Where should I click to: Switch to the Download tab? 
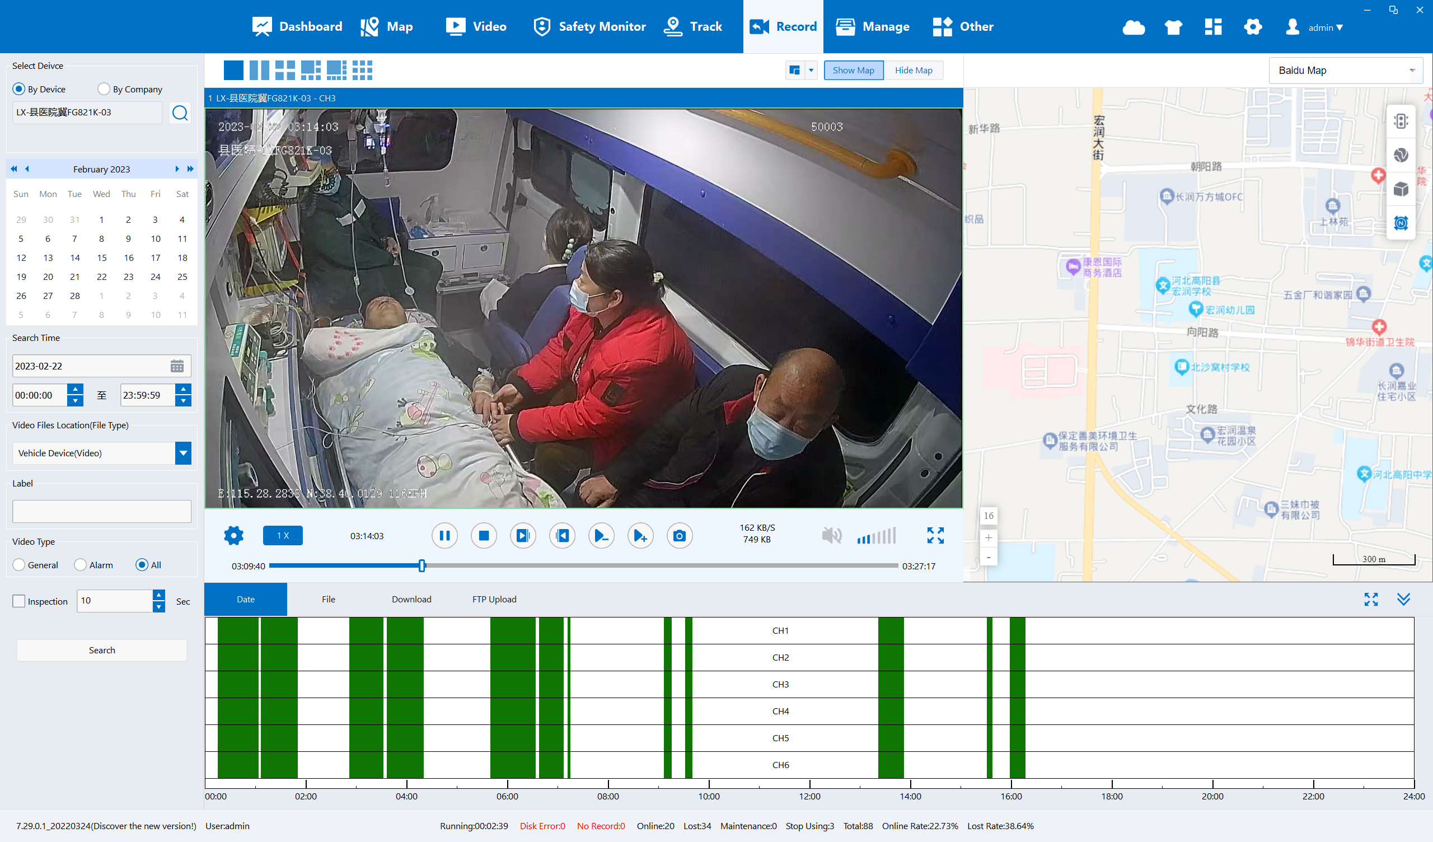pyautogui.click(x=411, y=599)
